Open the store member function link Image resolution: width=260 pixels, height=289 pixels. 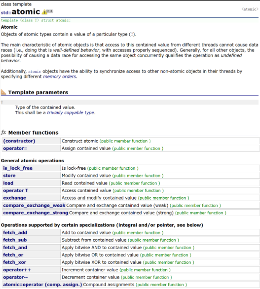(x=9, y=175)
